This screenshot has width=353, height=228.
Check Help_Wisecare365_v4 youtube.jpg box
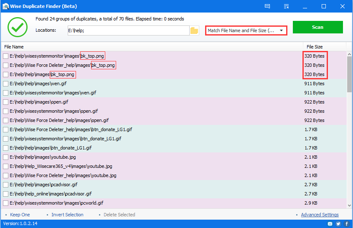pyautogui.click(x=5, y=166)
